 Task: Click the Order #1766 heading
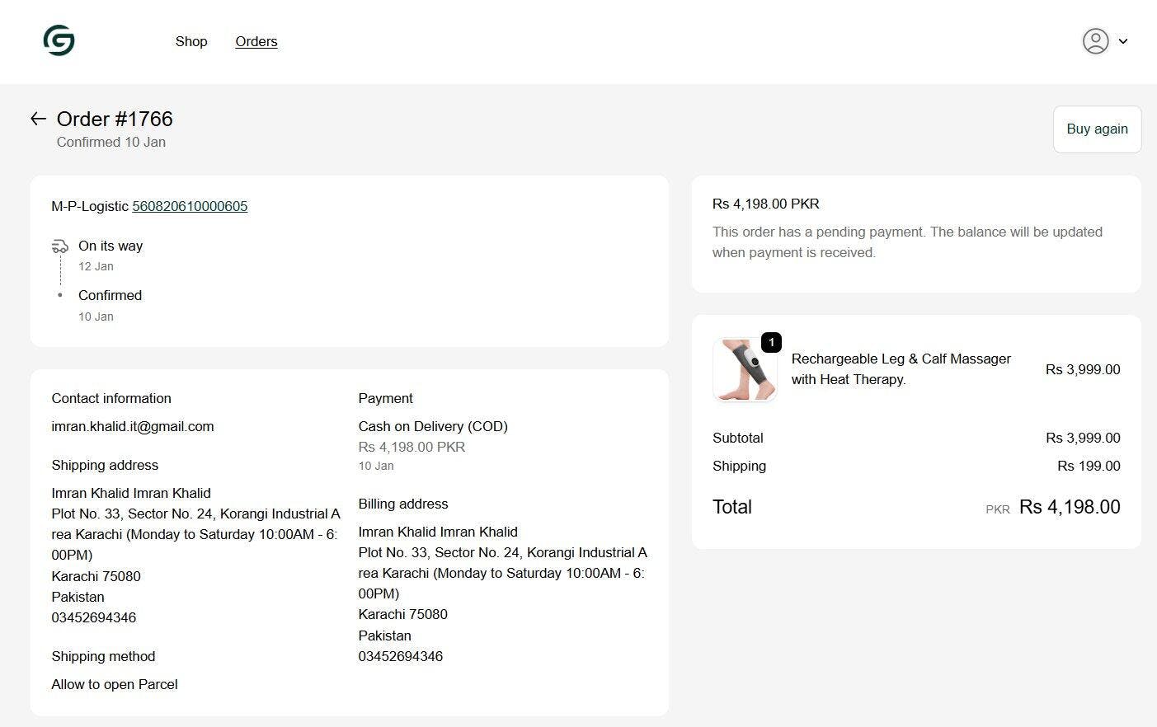[115, 119]
